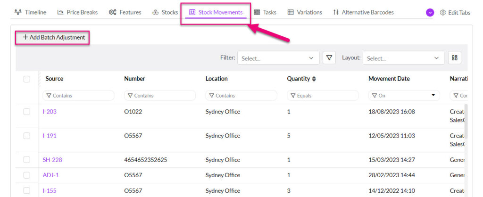Click the purple chevron more-tabs icon

[430, 13]
